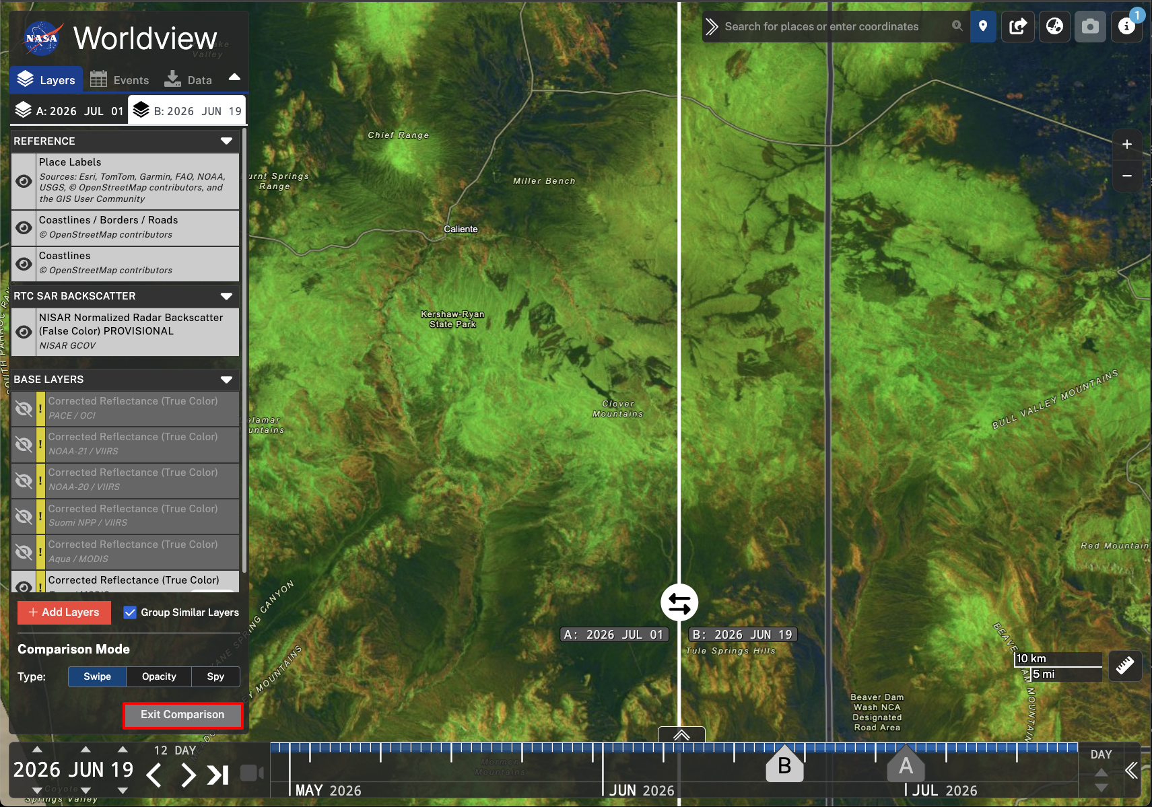
Task: Decrease the day value
Action: point(122,790)
